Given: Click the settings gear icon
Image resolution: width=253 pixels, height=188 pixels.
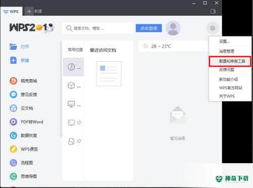Looking at the screenshot, I should (x=213, y=28).
